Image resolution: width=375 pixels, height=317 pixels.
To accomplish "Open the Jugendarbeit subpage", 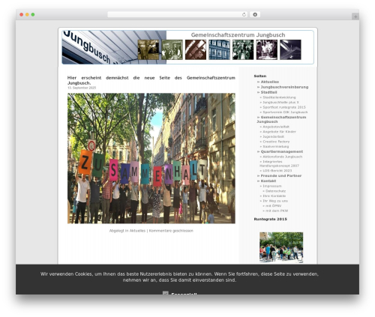I will (x=274, y=137).
